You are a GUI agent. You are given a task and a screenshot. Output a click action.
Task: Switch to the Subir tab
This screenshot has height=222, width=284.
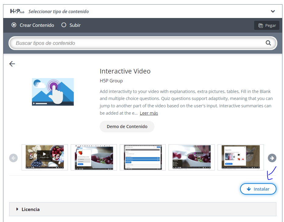(x=71, y=25)
